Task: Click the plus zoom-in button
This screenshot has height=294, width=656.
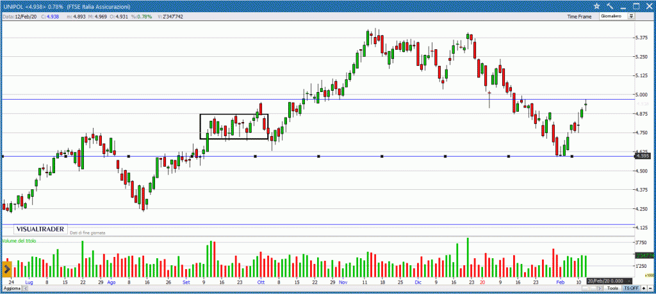Action: 644,289
